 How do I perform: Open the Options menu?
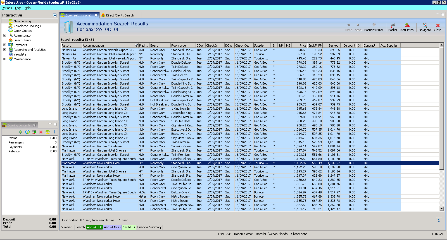coord(7,8)
